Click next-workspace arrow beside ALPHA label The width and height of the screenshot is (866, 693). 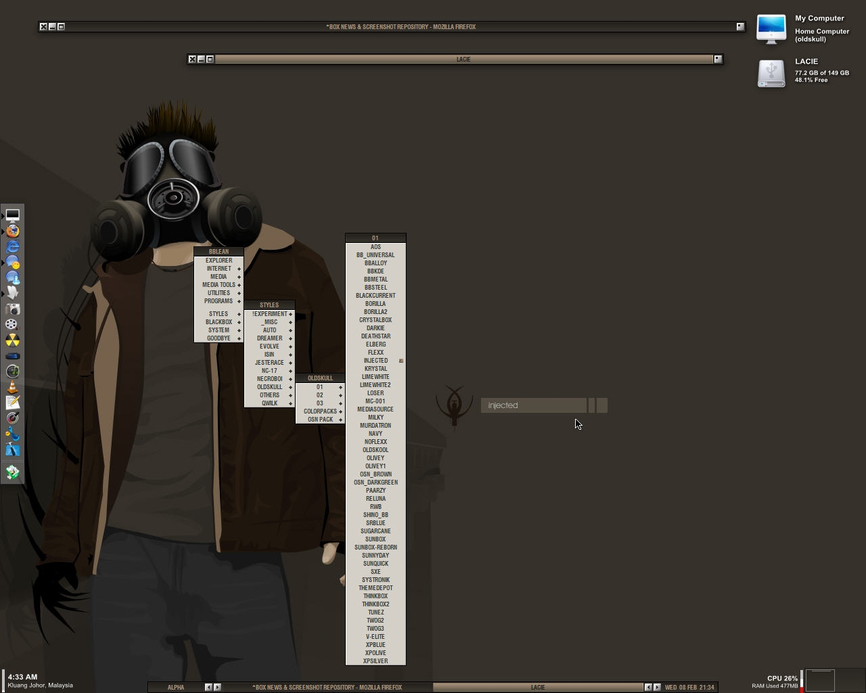tap(217, 688)
